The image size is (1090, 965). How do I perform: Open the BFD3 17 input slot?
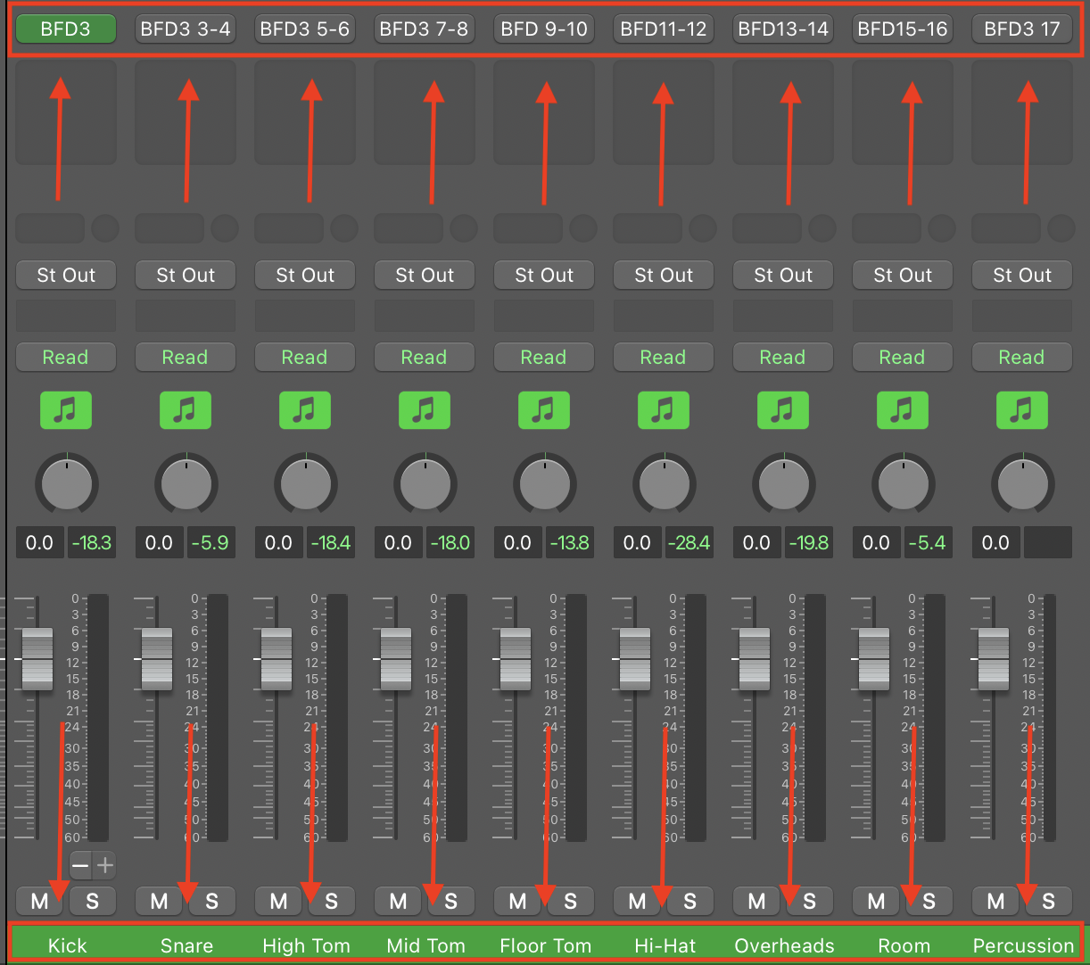[1022, 29]
